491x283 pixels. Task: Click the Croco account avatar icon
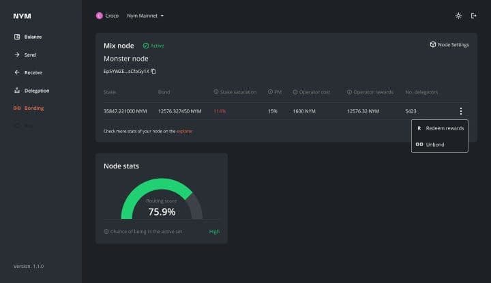pos(100,16)
